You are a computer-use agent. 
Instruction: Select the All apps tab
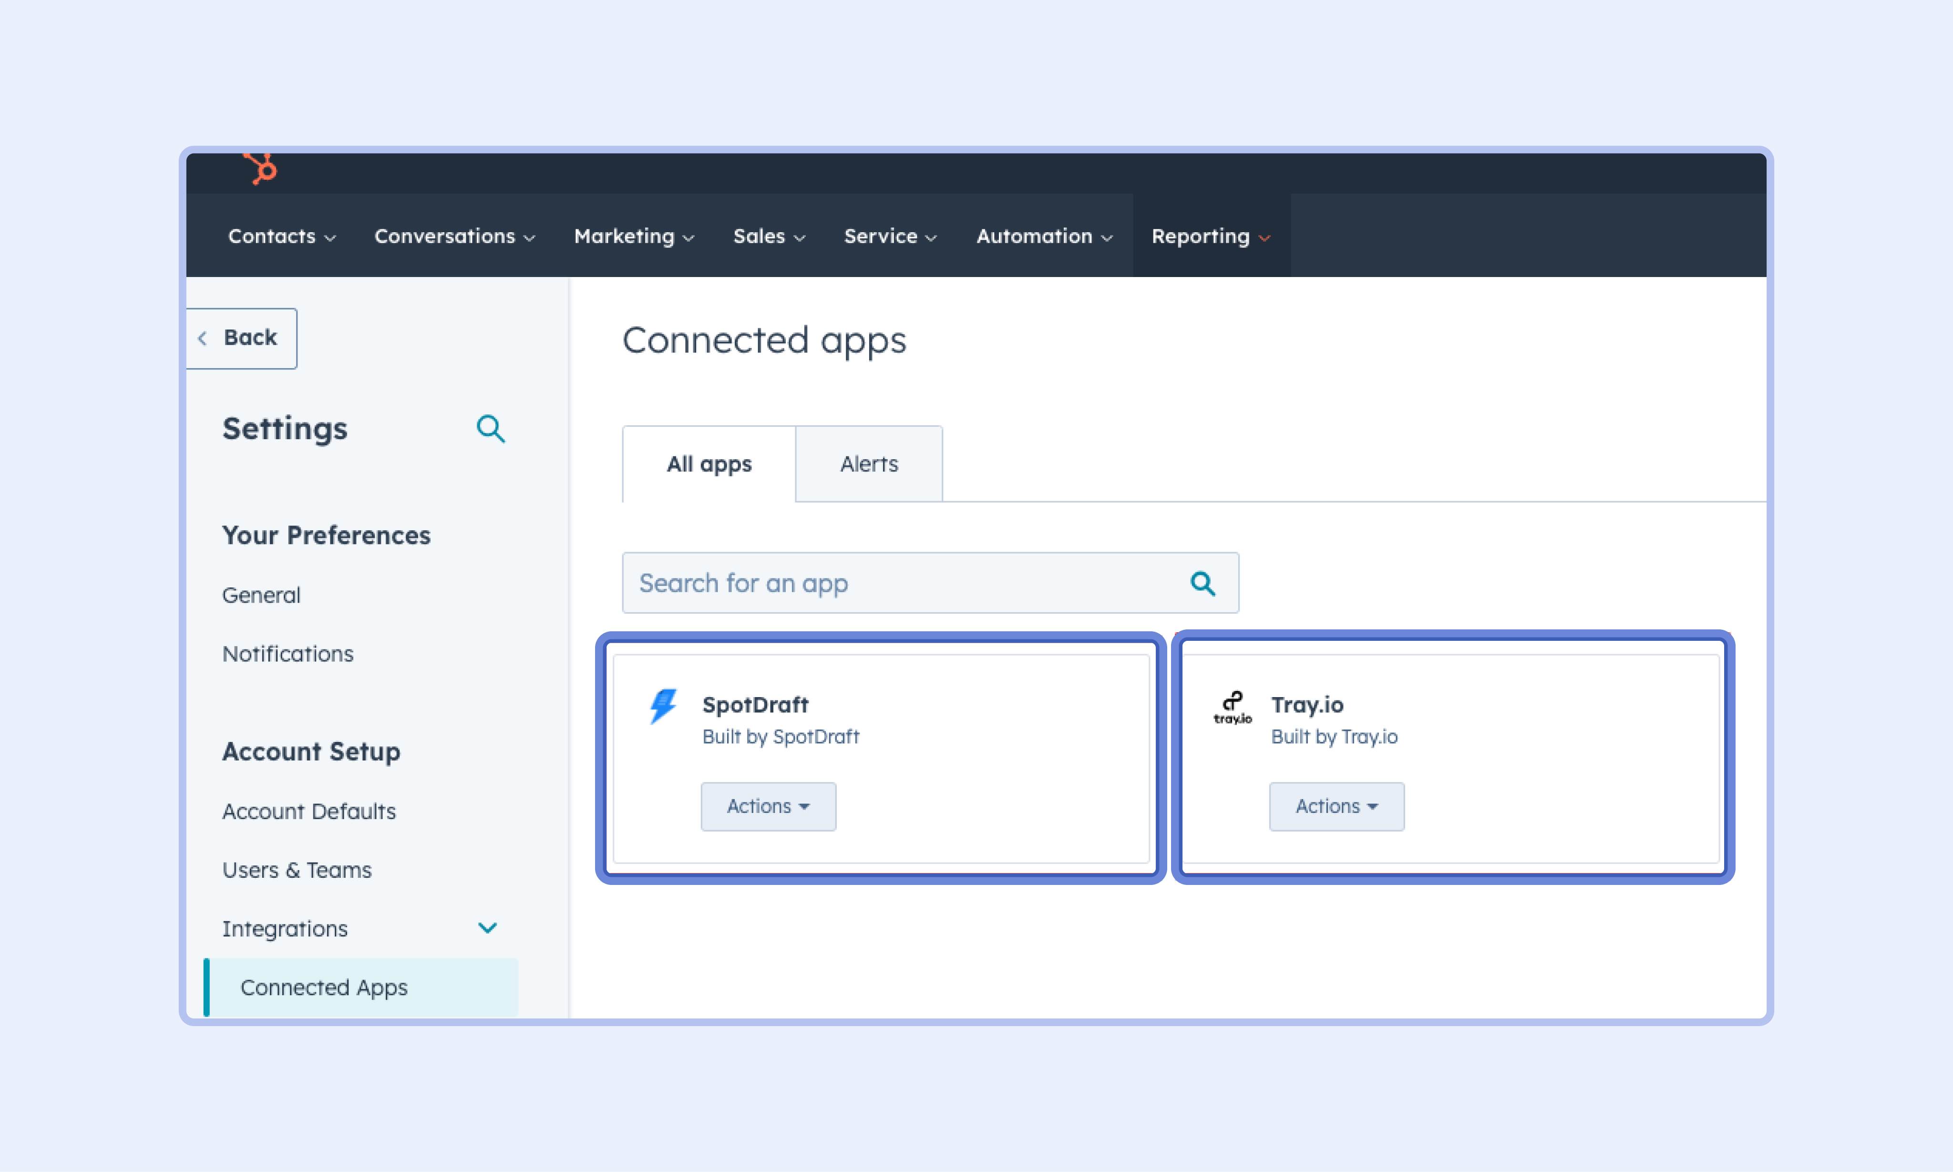point(709,464)
